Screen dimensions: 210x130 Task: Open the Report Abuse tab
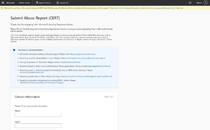[43, 3]
